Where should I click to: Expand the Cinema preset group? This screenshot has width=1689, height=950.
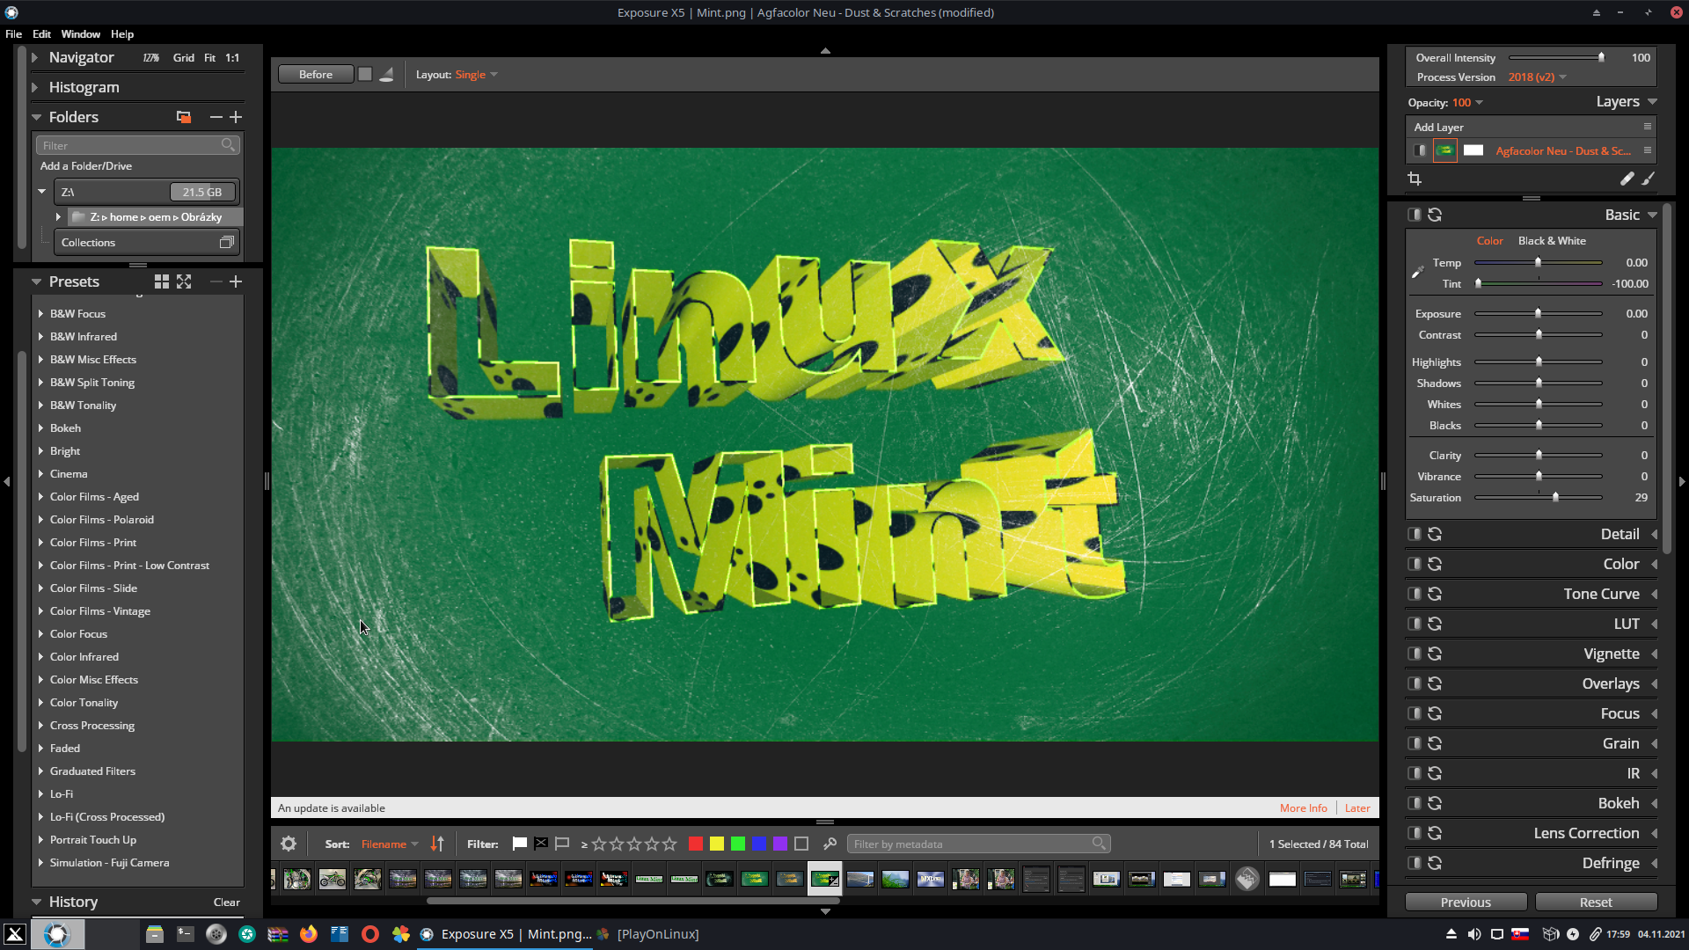pyautogui.click(x=40, y=474)
